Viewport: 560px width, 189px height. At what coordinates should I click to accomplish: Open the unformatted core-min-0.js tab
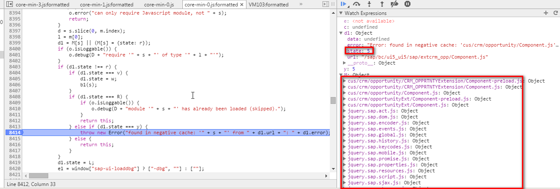coord(160,5)
